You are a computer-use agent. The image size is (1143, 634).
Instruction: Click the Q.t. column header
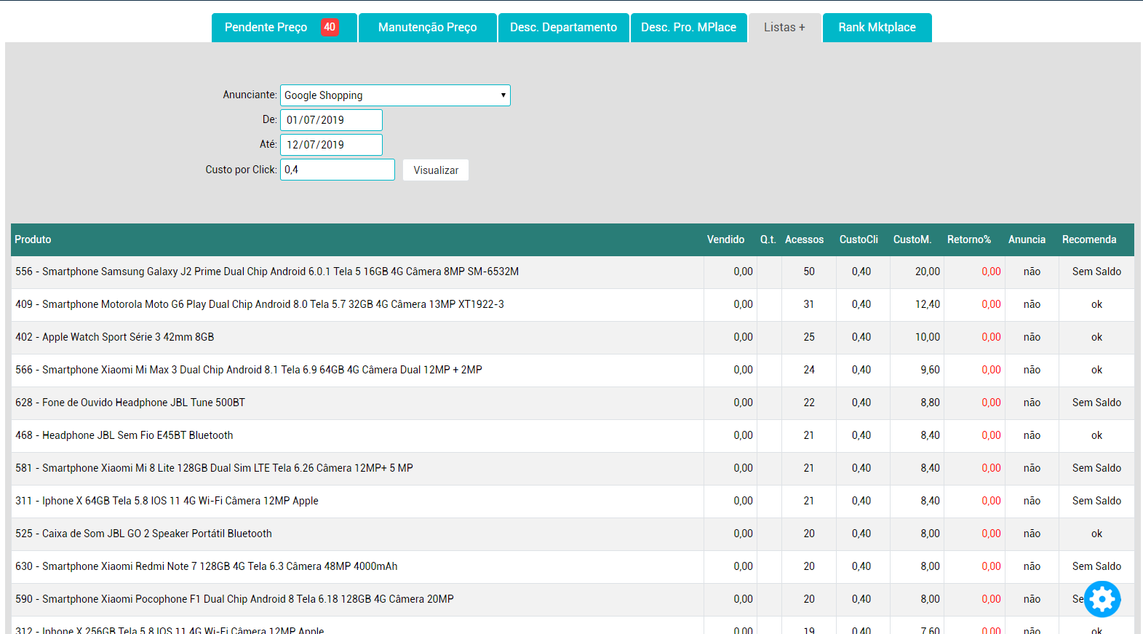[768, 239]
